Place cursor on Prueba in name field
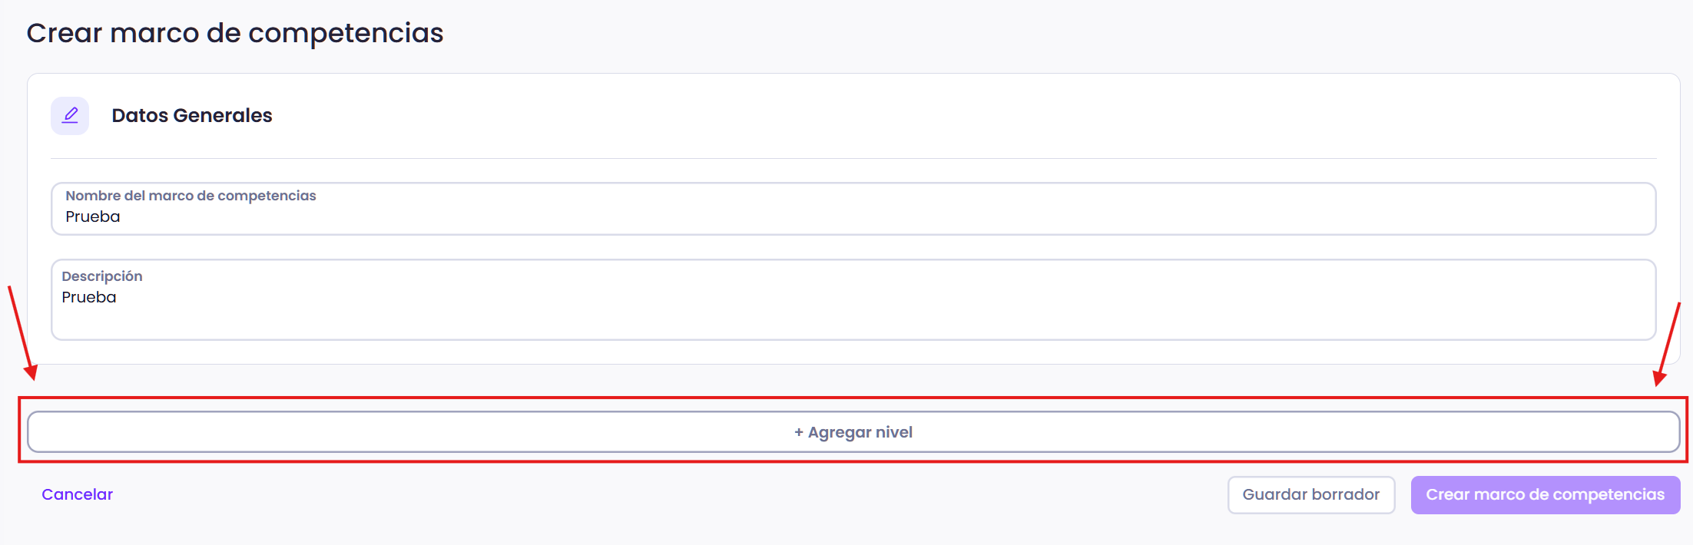 pyautogui.click(x=93, y=217)
